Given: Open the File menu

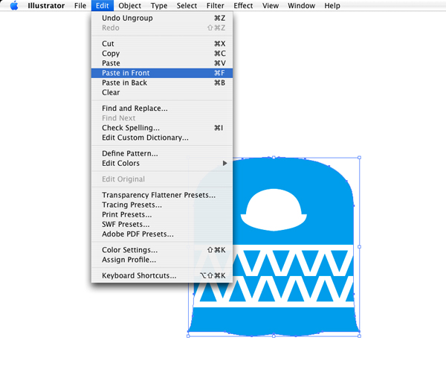Looking at the screenshot, I should (80, 6).
